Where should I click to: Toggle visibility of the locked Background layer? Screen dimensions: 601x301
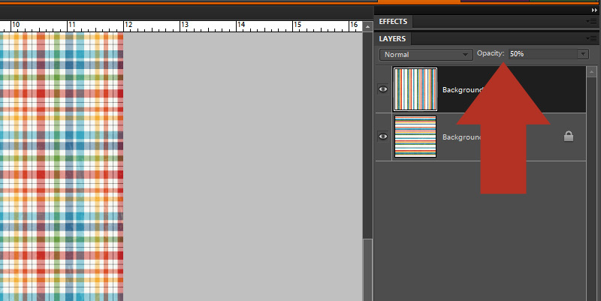[x=383, y=137]
